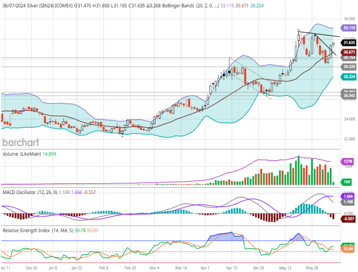Click the red -0.557 MACD histogram tag

[349, 219]
